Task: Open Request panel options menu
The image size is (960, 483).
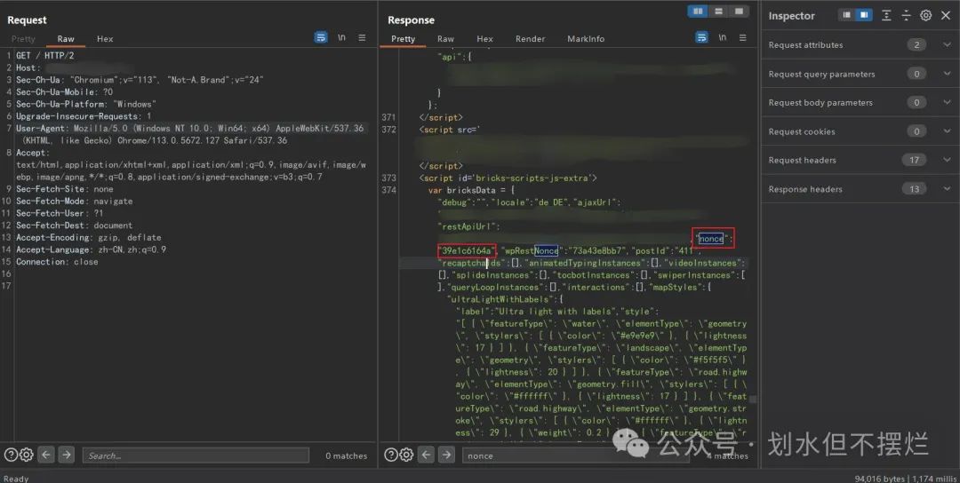Action: [362, 38]
